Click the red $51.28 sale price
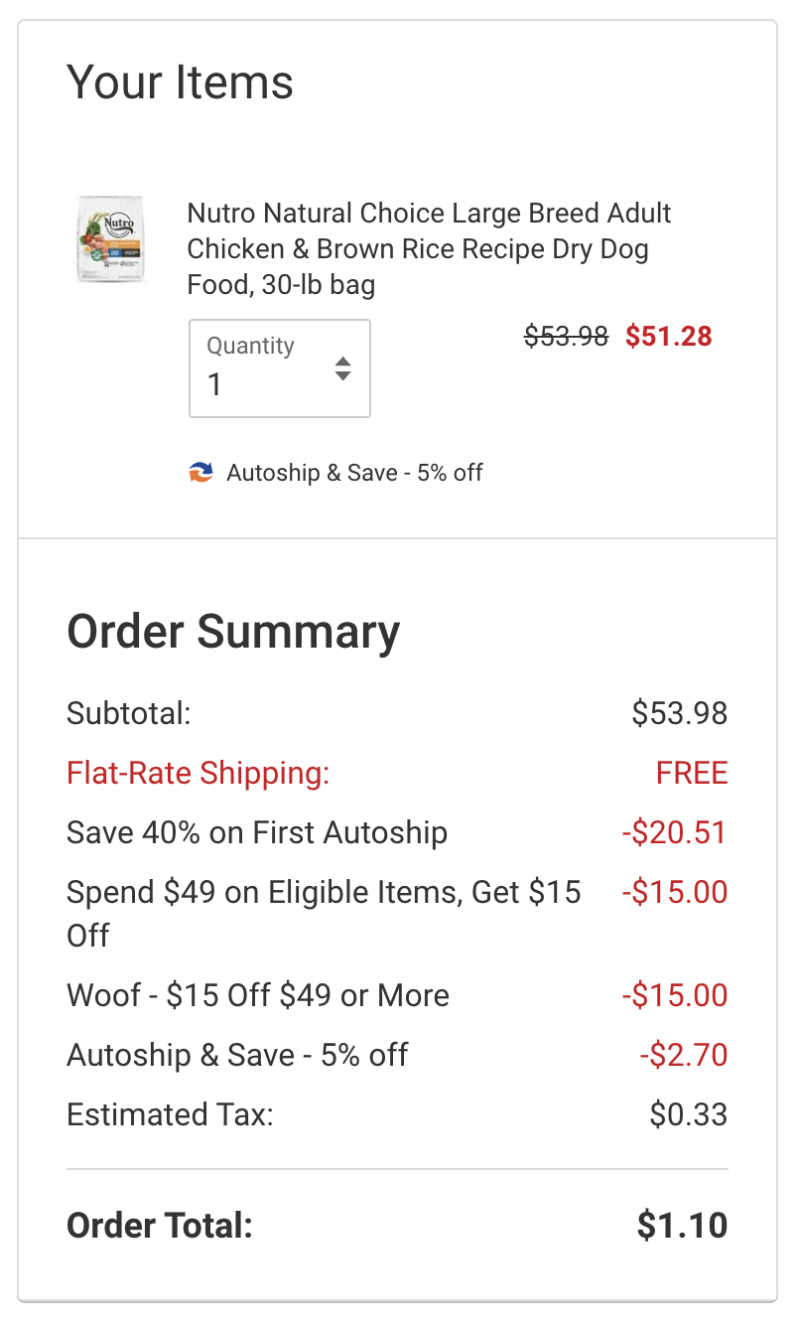Screen dimensions: 800x1325 click(668, 337)
